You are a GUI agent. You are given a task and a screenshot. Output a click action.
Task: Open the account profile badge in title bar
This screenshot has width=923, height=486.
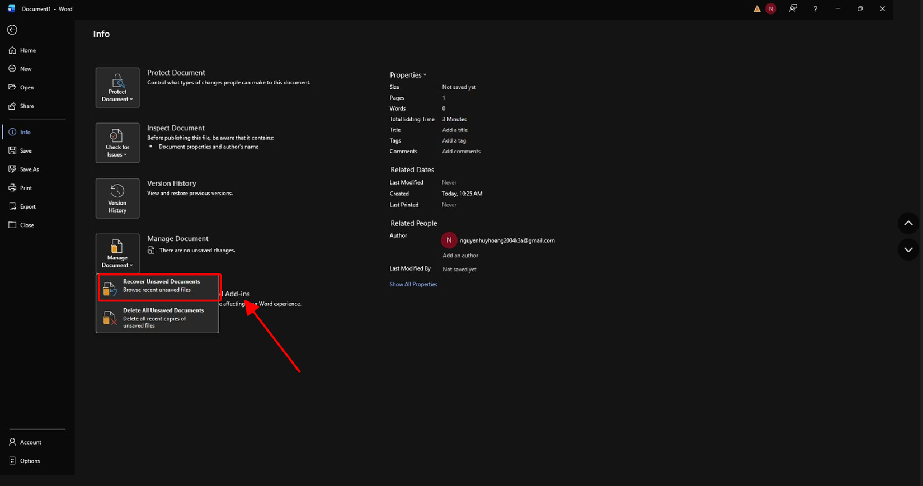tap(771, 9)
